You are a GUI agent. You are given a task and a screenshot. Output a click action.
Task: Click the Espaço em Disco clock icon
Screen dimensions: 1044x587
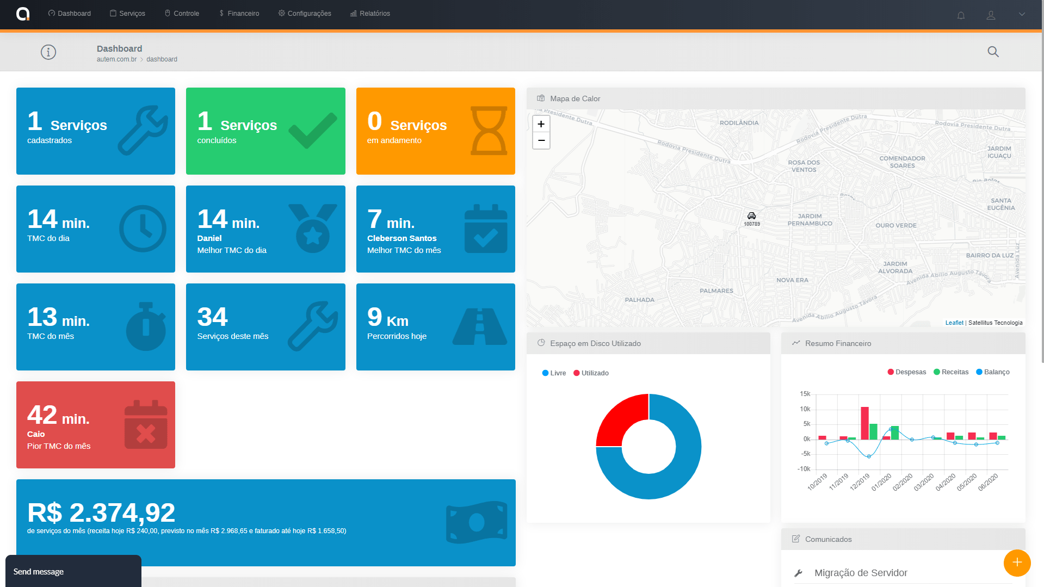click(541, 343)
